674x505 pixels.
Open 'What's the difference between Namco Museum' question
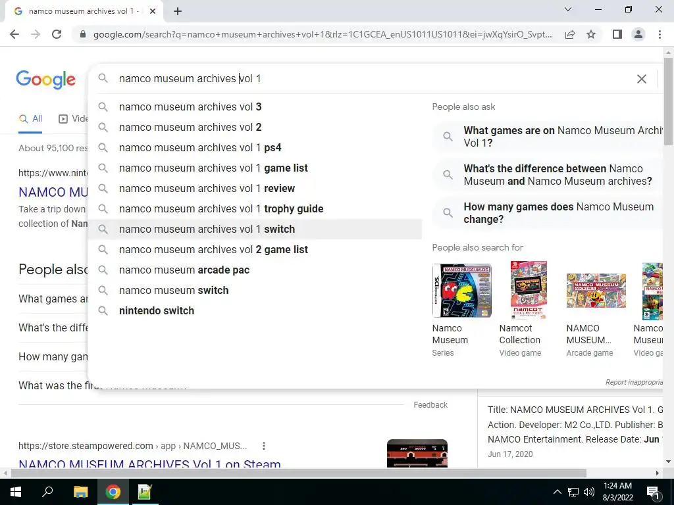click(x=548, y=175)
